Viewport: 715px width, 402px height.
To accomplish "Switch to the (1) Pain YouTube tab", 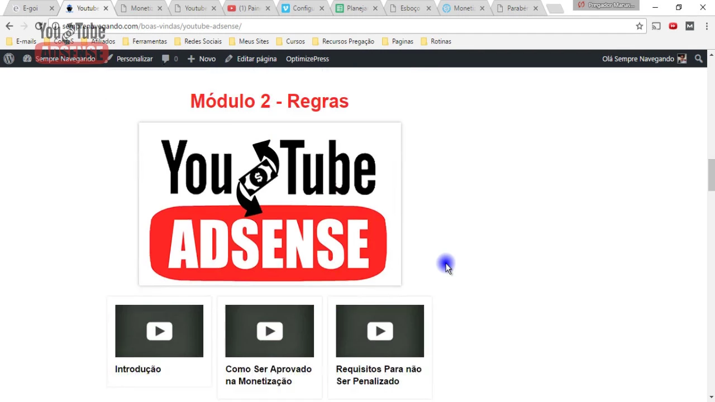I will pyautogui.click(x=249, y=8).
